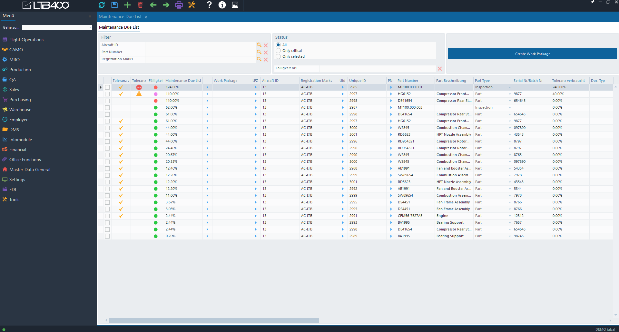
Task: Sort by the Part Number column header
Action: pos(408,81)
